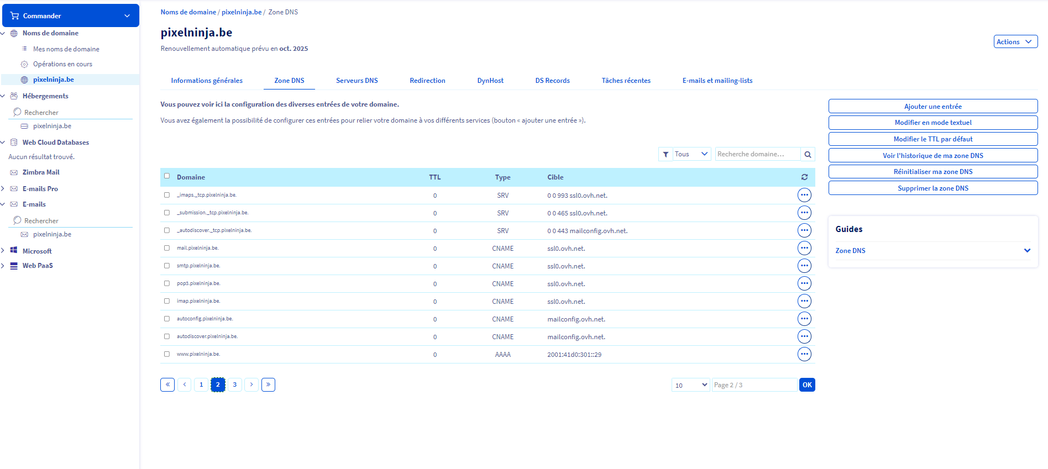Open actions menu for _imaps._tcp SRV record
The image size is (1048, 469).
click(804, 195)
